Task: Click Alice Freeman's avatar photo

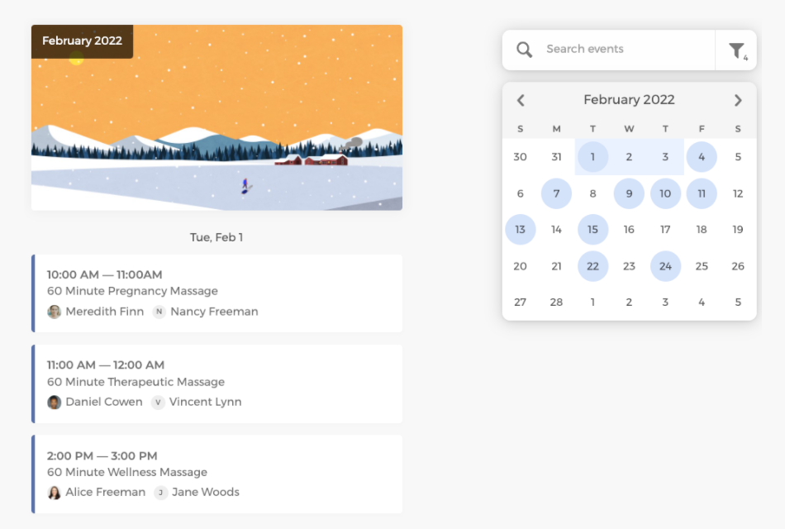Action: 55,492
